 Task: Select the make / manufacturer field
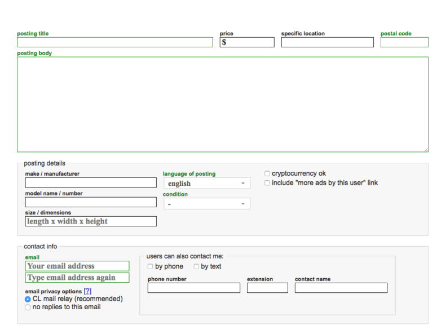coord(91,182)
